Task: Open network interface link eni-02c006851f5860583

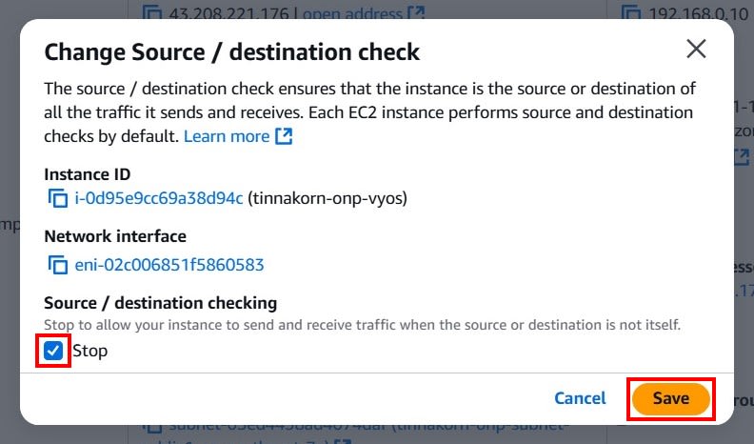Action: [169, 265]
